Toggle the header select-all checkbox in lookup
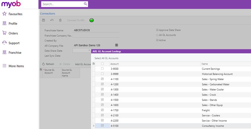Screen dimensions: 251x129 102,64
